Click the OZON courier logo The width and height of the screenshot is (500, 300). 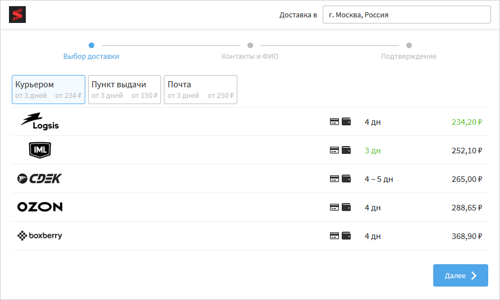(40, 207)
